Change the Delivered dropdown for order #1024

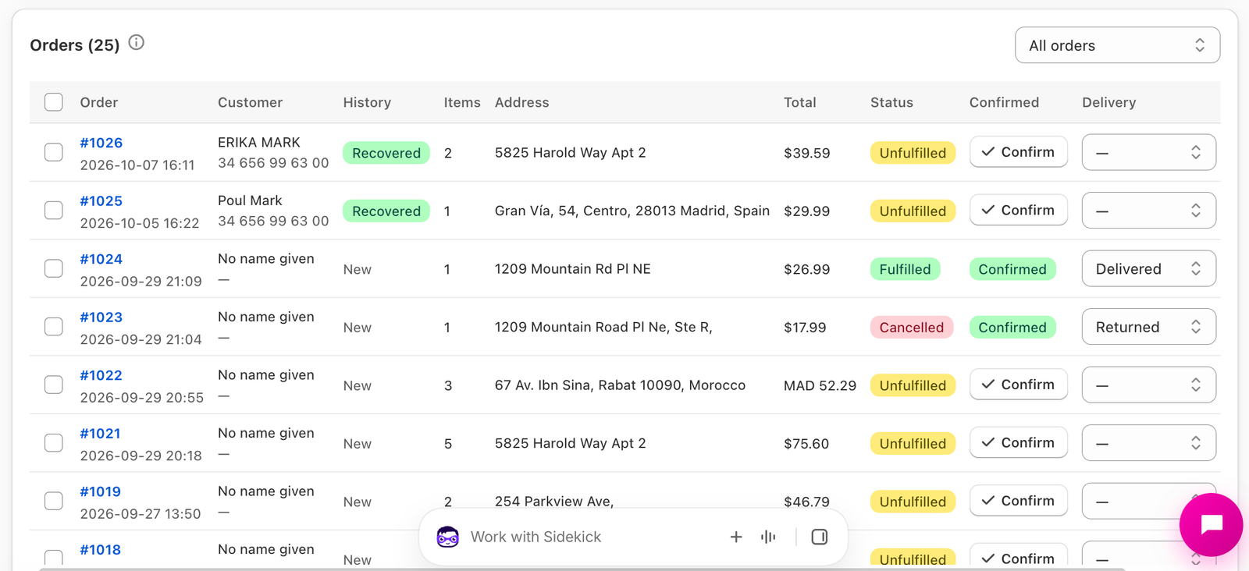click(x=1148, y=268)
